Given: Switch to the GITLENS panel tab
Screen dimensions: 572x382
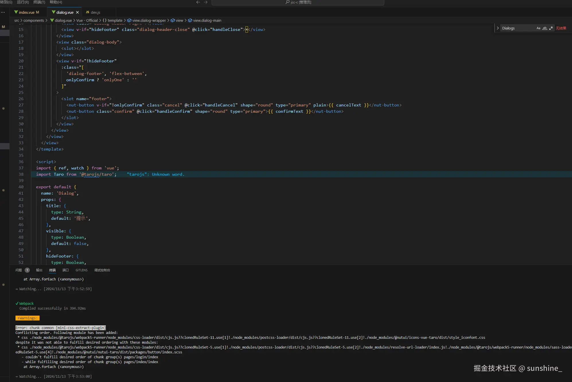Looking at the screenshot, I should click(81, 270).
